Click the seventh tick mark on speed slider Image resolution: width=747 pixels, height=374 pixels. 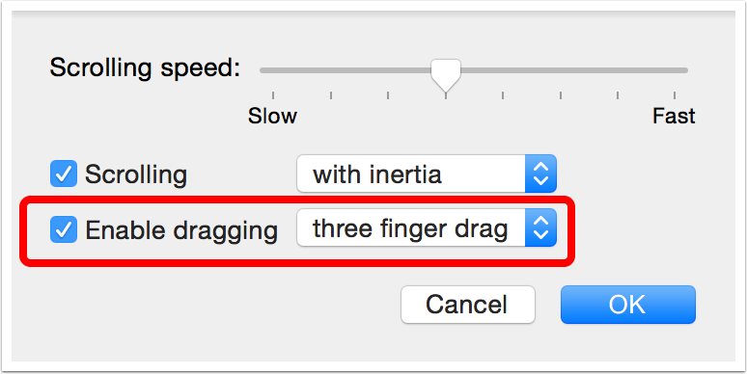pyautogui.click(x=618, y=95)
